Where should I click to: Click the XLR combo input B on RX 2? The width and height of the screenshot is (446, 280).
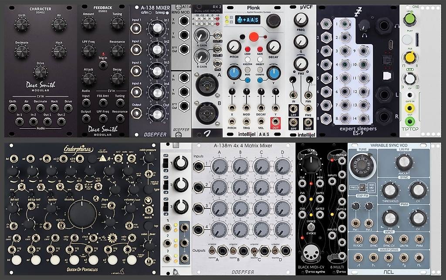(x=207, y=113)
